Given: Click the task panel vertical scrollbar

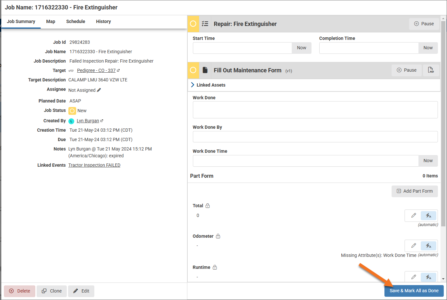Looking at the screenshot, I should tap(443, 123).
